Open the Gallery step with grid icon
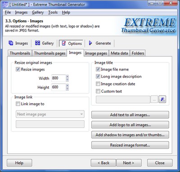 (44, 43)
